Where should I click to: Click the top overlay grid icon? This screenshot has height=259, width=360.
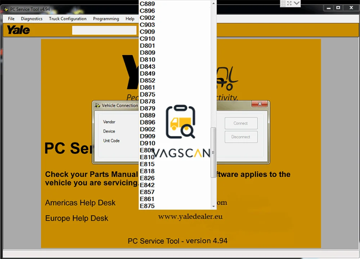click(283, 3)
